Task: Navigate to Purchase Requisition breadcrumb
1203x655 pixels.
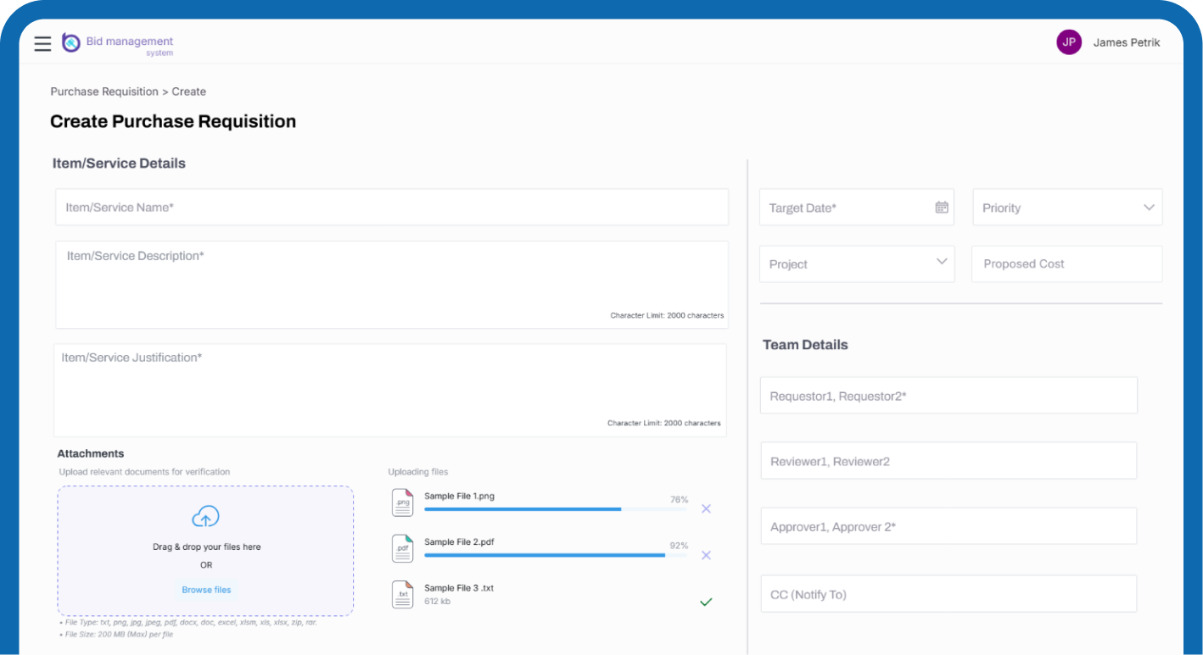Action: pyautogui.click(x=104, y=92)
